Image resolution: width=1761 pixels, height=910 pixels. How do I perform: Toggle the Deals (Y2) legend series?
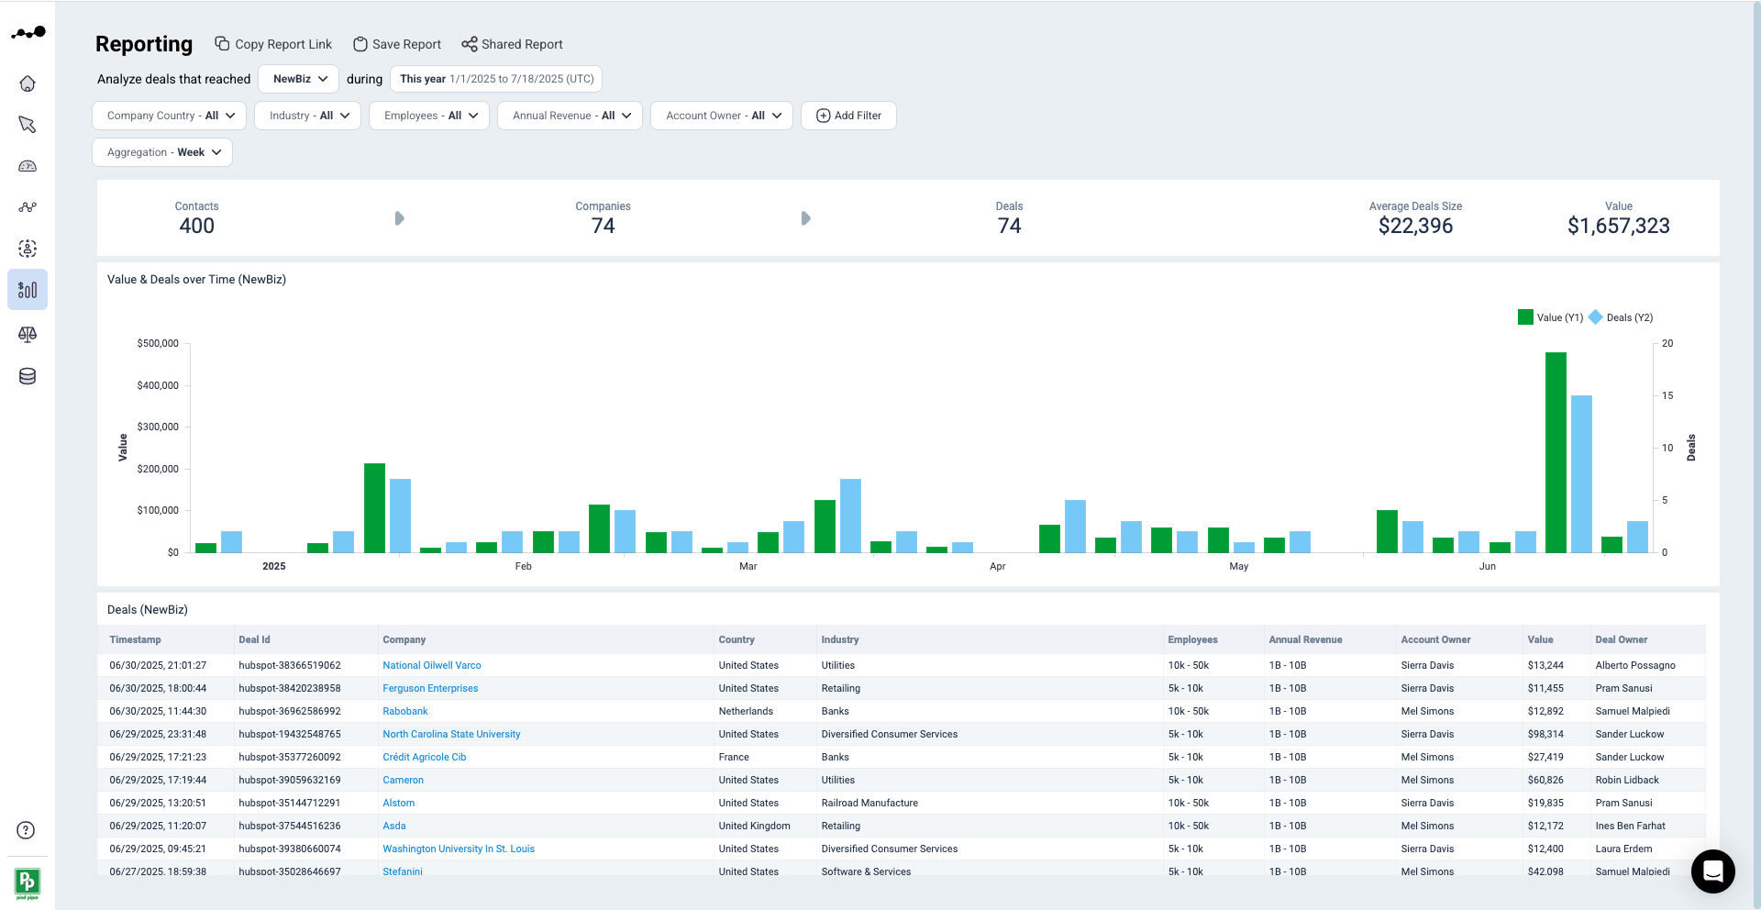pos(1622,317)
